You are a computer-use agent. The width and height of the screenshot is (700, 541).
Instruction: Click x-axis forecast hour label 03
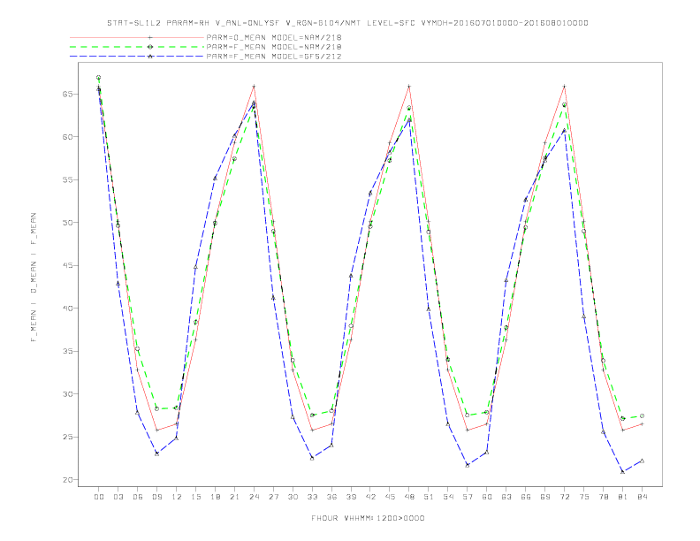point(118,497)
